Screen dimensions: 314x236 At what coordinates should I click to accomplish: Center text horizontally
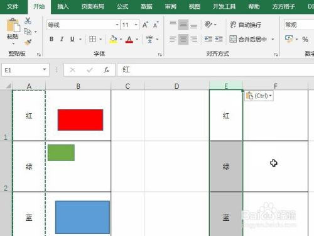(x=183, y=39)
